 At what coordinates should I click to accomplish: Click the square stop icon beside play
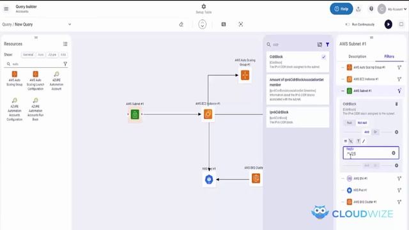401,24
